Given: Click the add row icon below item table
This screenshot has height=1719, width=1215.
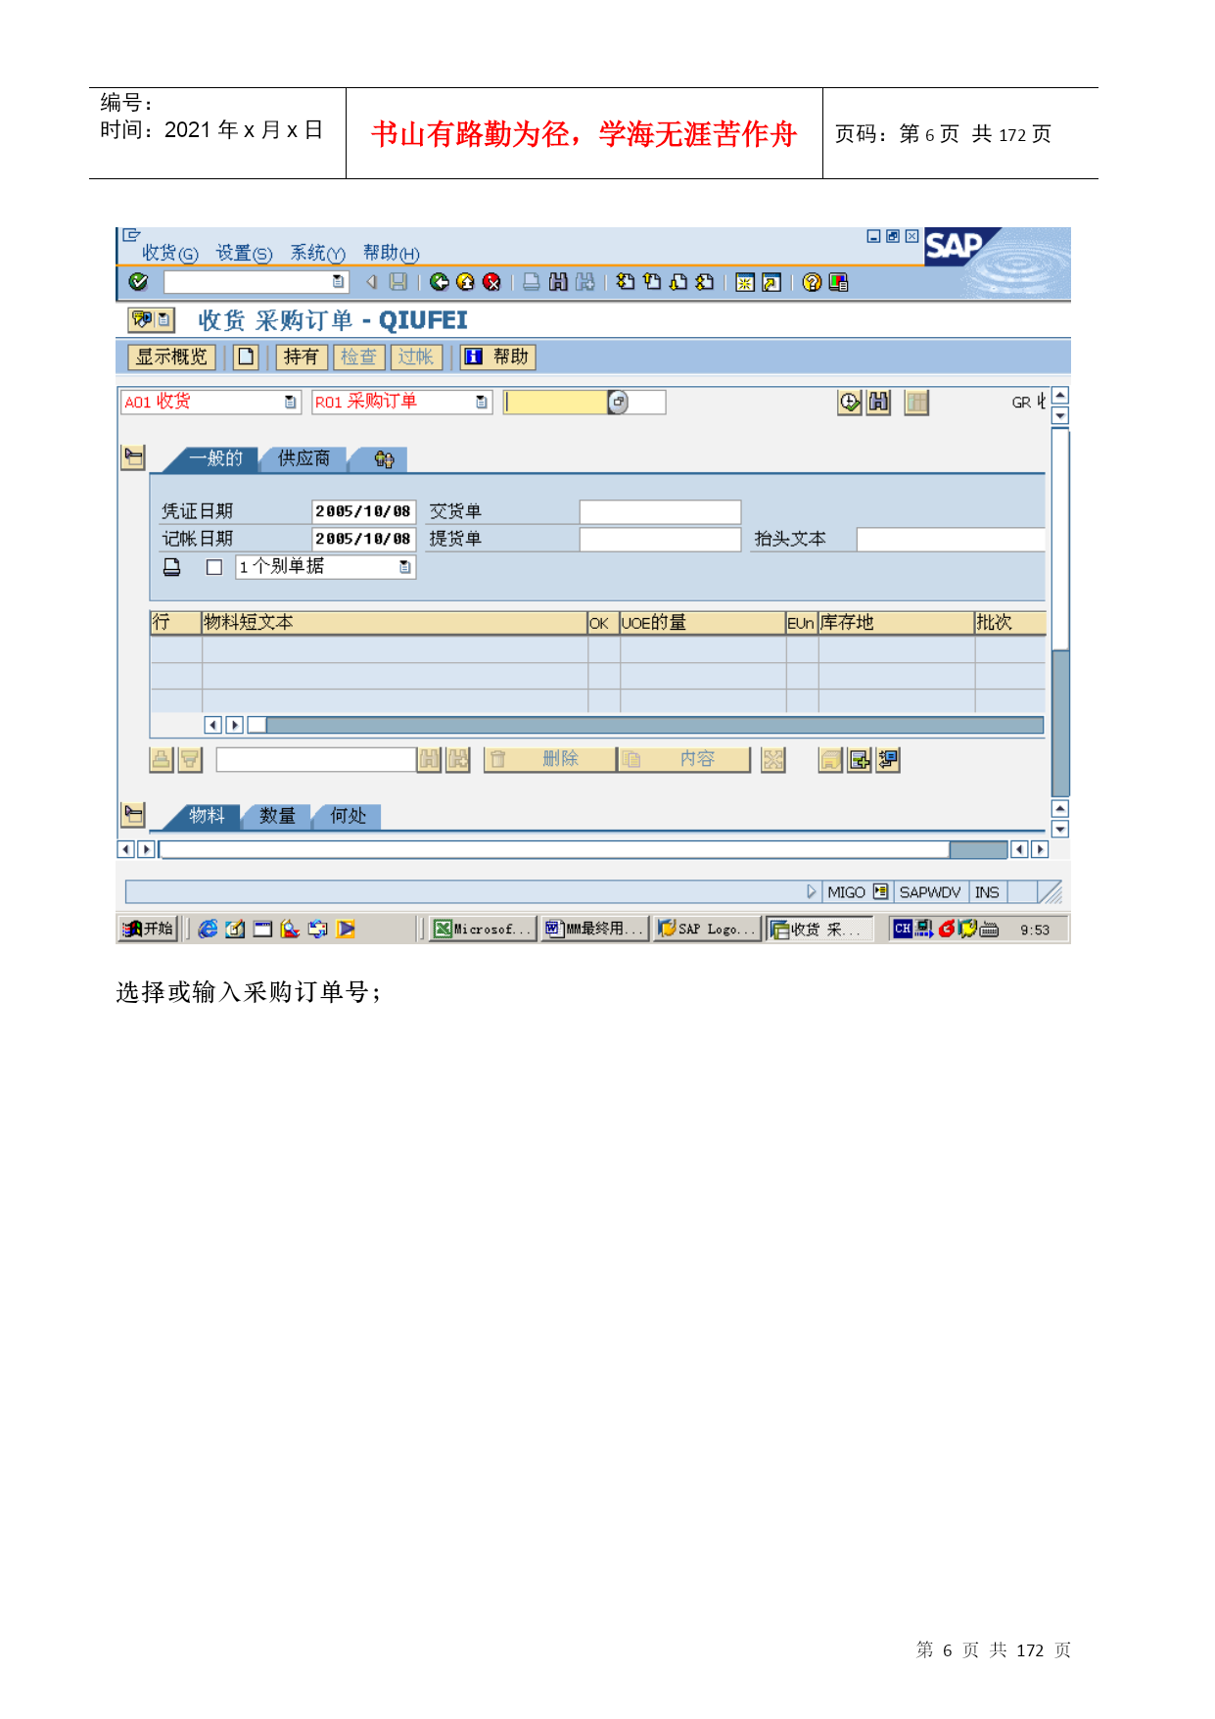Looking at the screenshot, I should 860,759.
